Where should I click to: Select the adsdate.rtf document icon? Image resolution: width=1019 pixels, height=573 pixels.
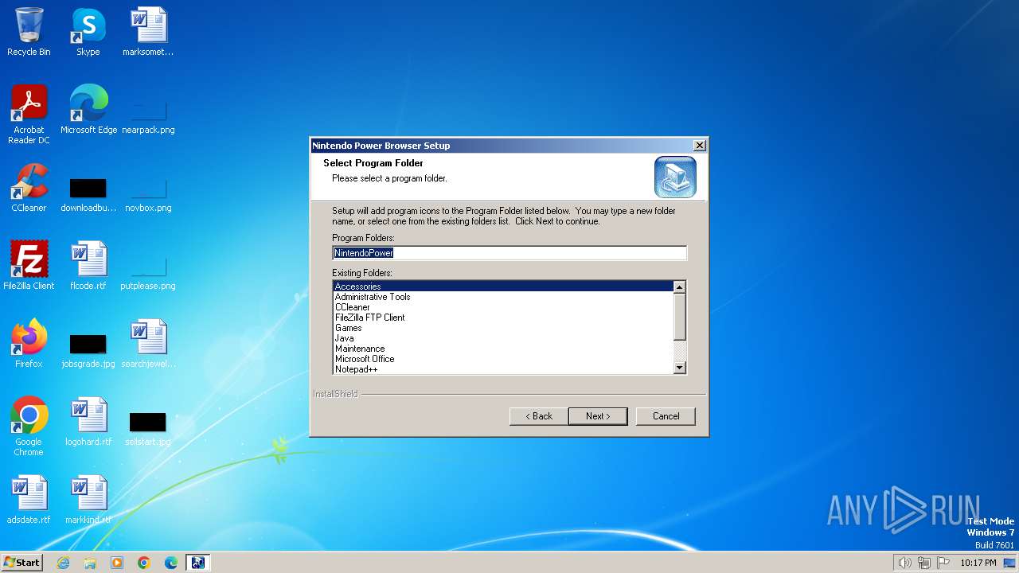29,500
